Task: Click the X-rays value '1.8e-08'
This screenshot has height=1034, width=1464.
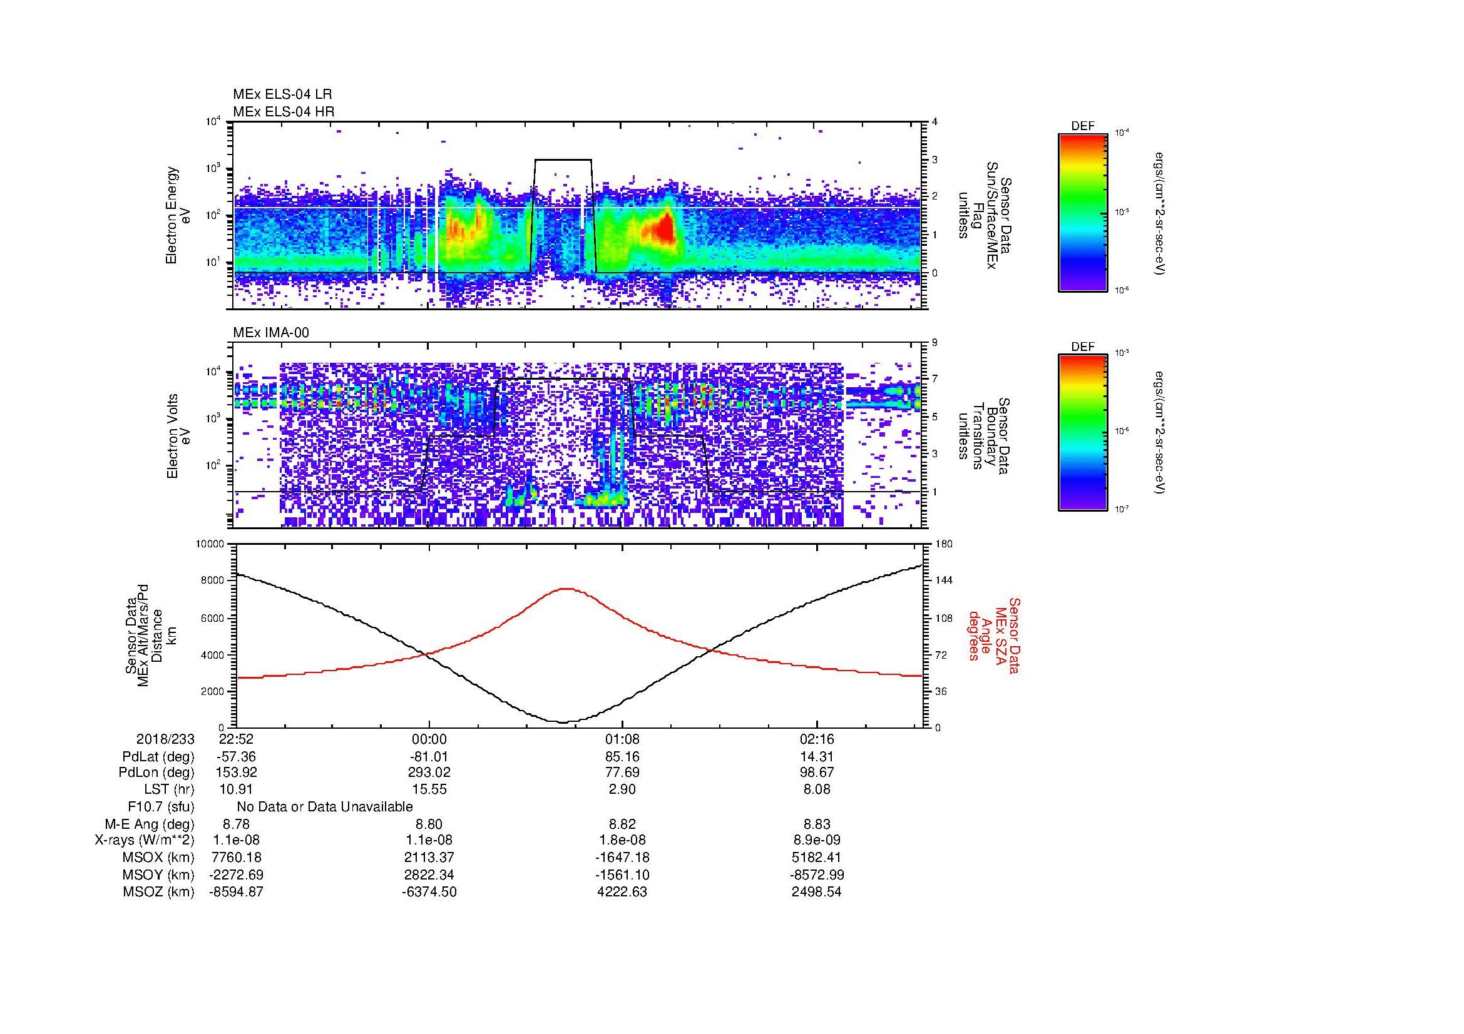Action: 622,840
